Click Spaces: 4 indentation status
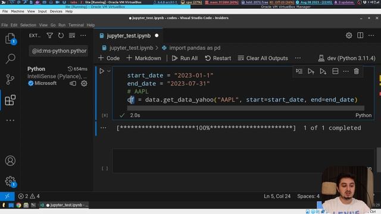 tap(308, 196)
